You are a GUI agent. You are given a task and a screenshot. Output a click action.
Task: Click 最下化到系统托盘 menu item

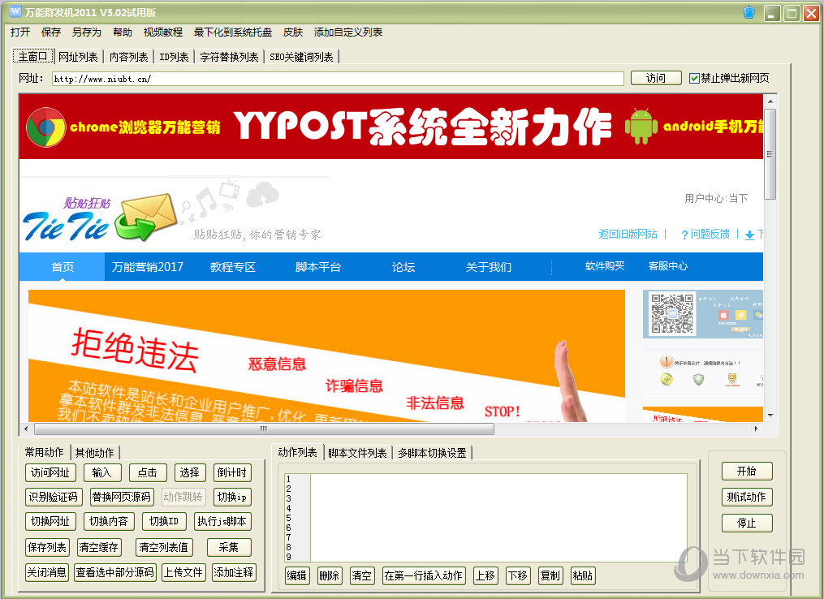[233, 32]
